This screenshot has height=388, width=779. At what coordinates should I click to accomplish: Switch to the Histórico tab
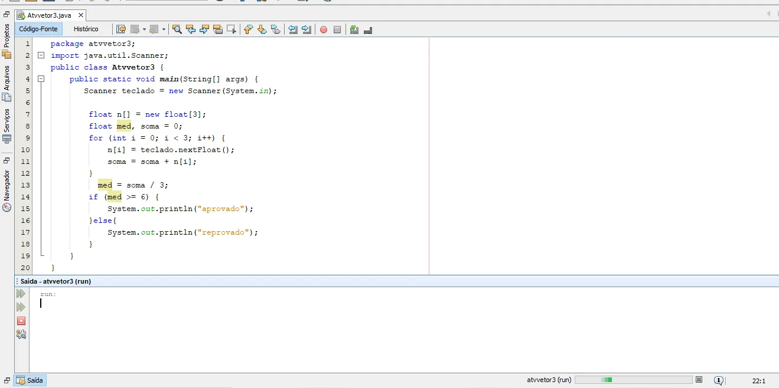click(86, 29)
